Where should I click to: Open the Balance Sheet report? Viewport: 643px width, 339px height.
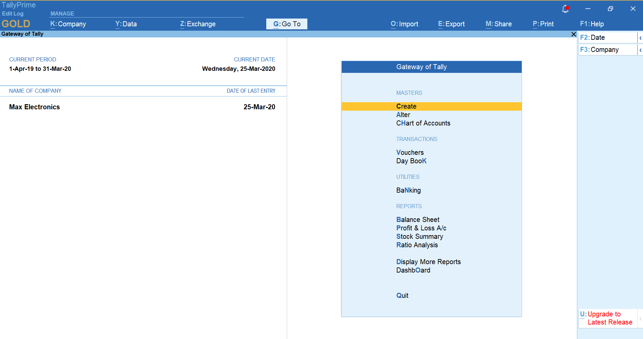(418, 220)
